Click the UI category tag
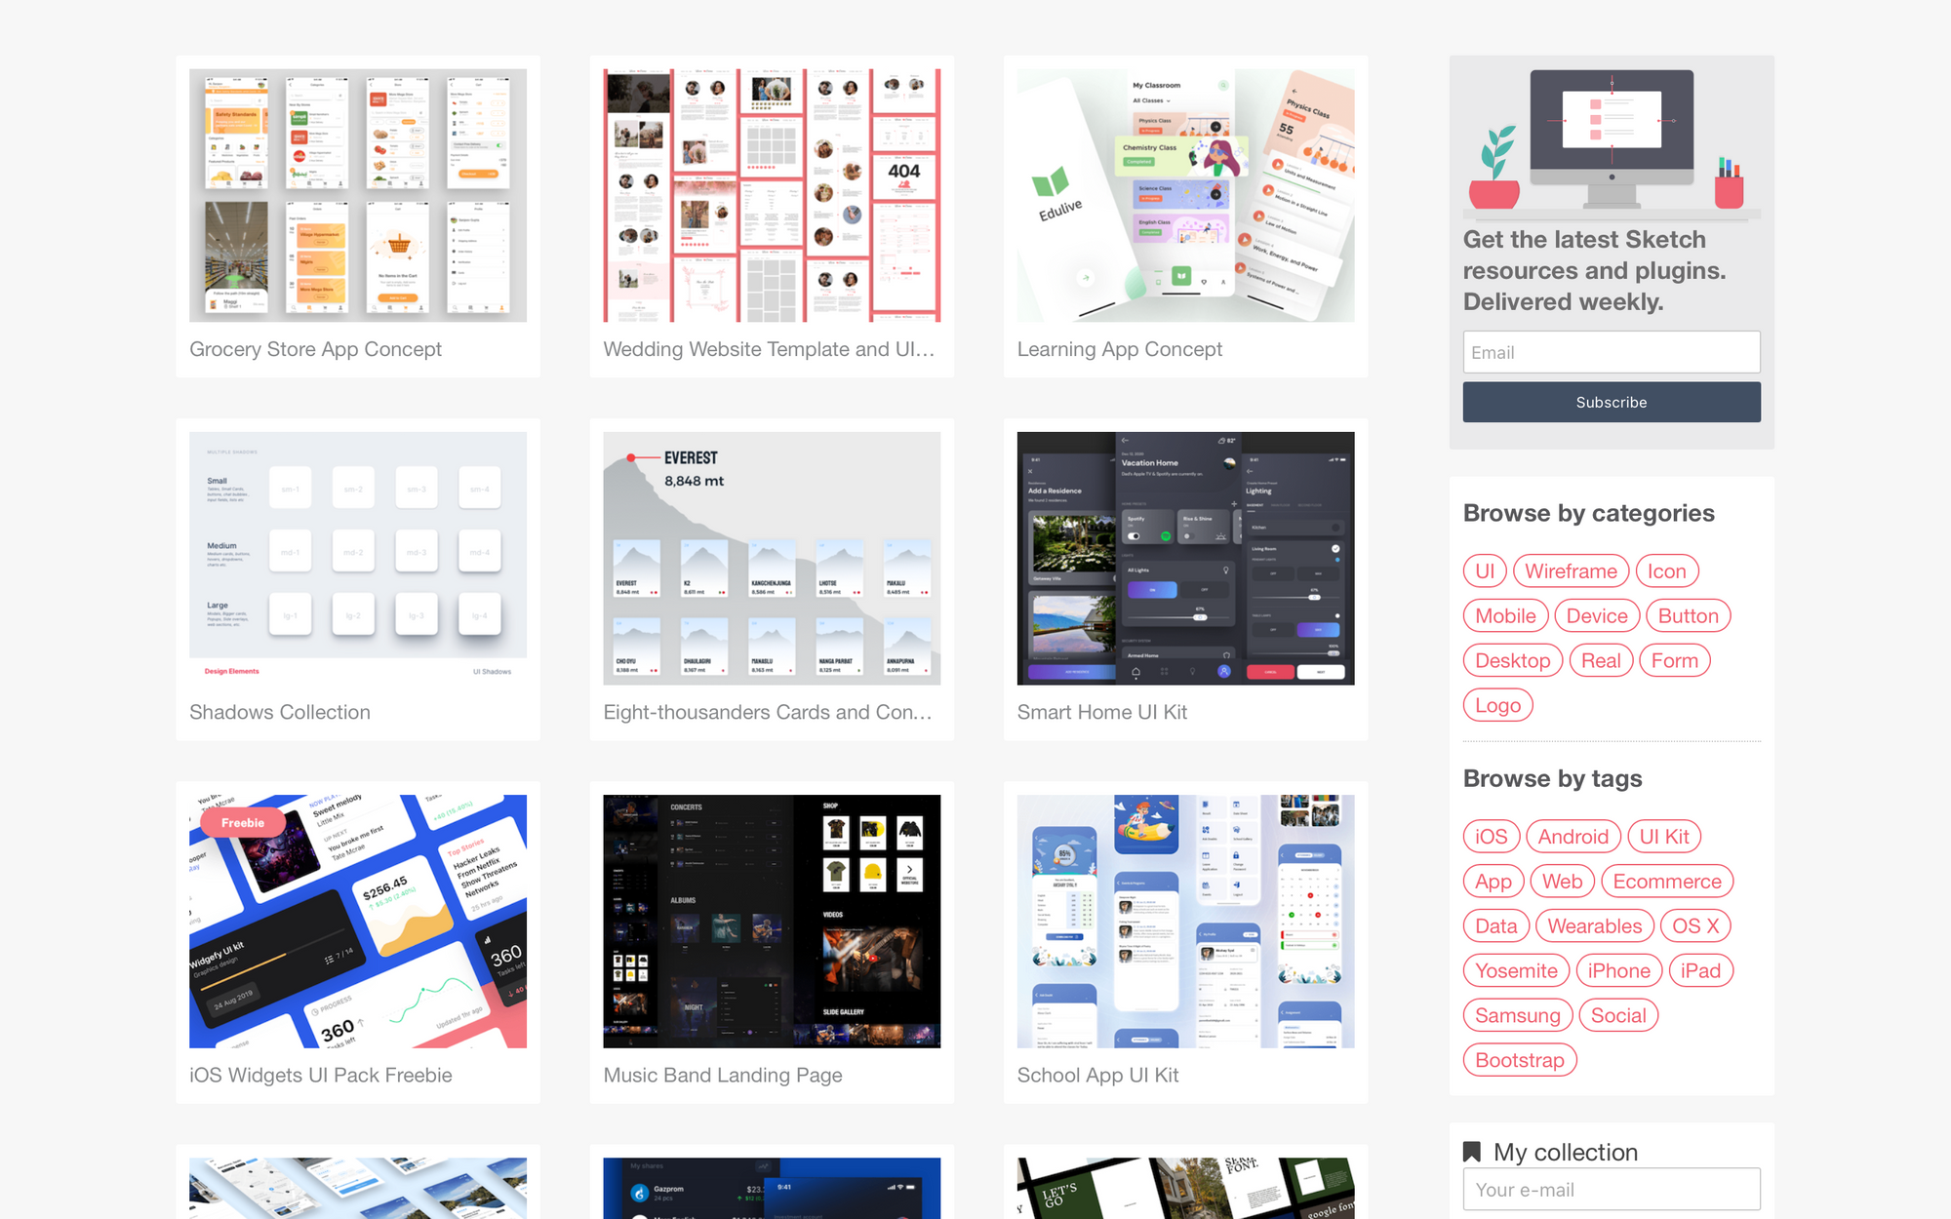 pos(1485,569)
